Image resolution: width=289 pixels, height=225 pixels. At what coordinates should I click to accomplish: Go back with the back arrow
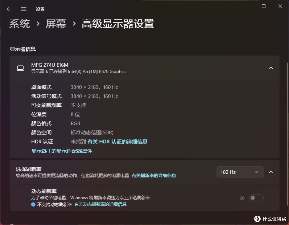tap(9, 9)
